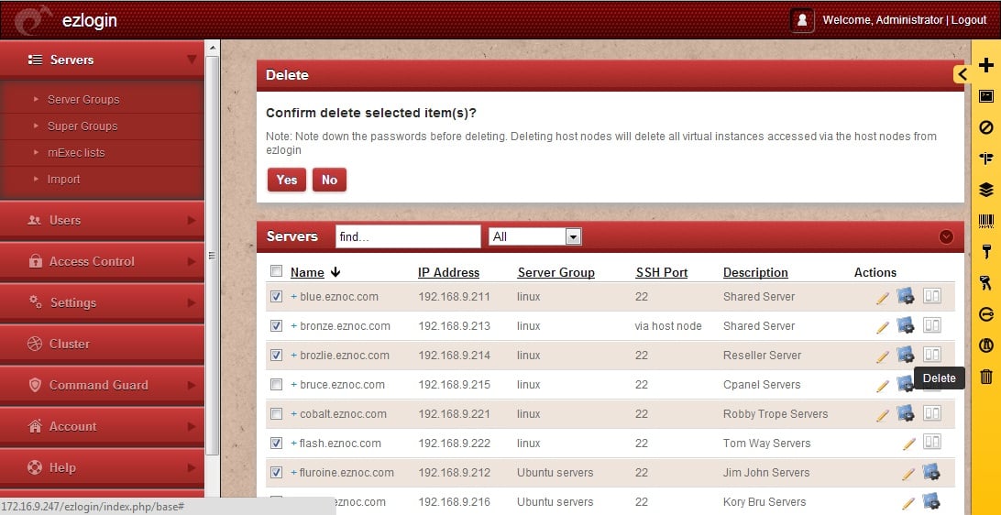
Task: Click split-panel icon in cobalt.eznoc.com row
Action: [932, 413]
